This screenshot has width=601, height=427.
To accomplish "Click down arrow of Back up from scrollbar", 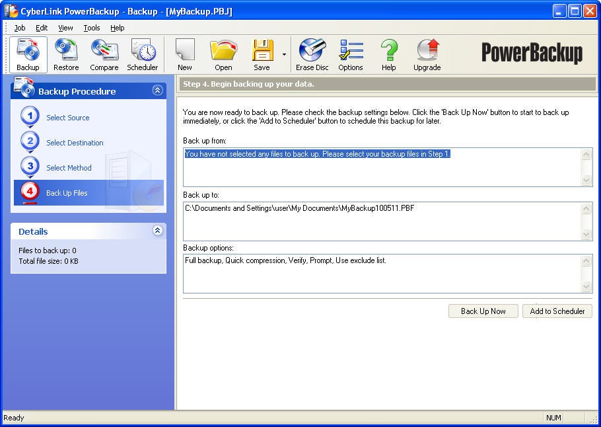I will [586, 180].
